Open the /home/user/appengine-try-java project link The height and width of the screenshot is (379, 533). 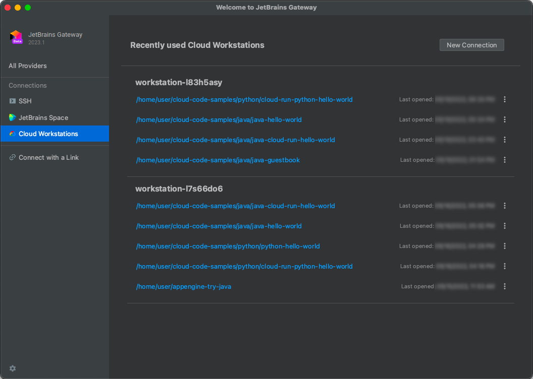coord(184,286)
